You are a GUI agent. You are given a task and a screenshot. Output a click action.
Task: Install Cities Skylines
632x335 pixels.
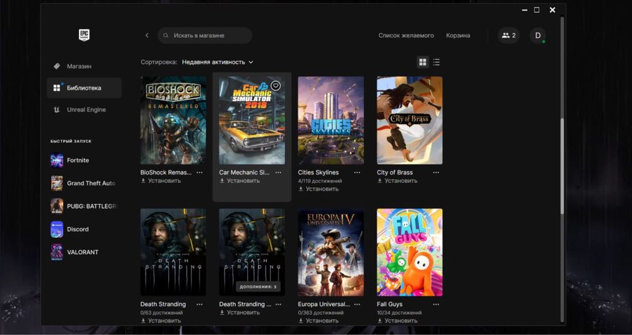pyautogui.click(x=319, y=188)
